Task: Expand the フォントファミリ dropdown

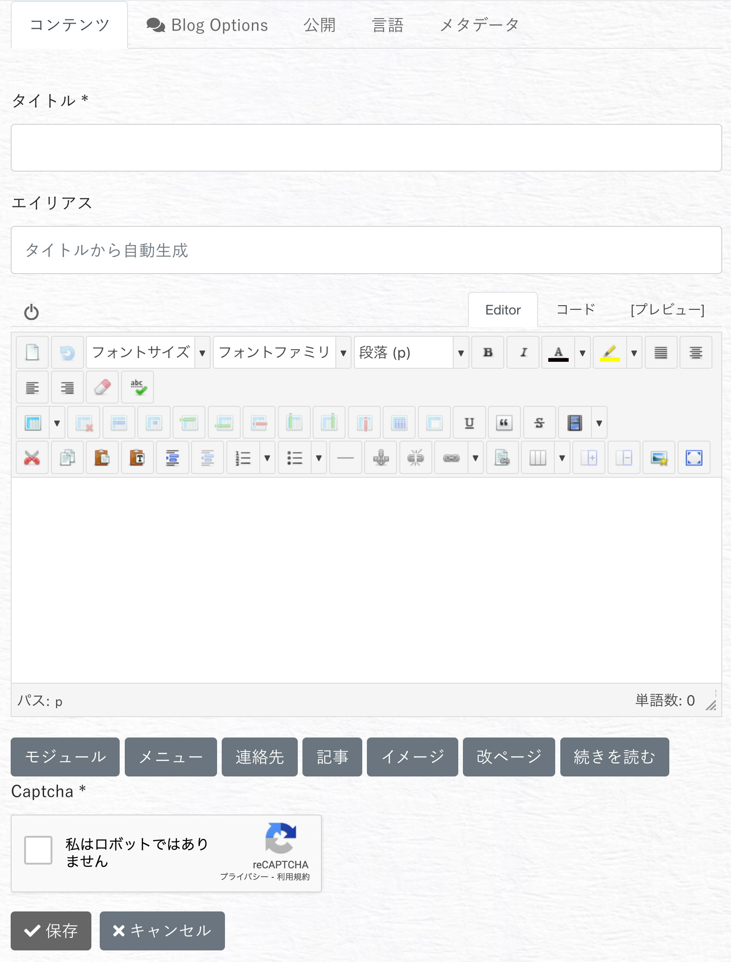Action: [x=282, y=353]
